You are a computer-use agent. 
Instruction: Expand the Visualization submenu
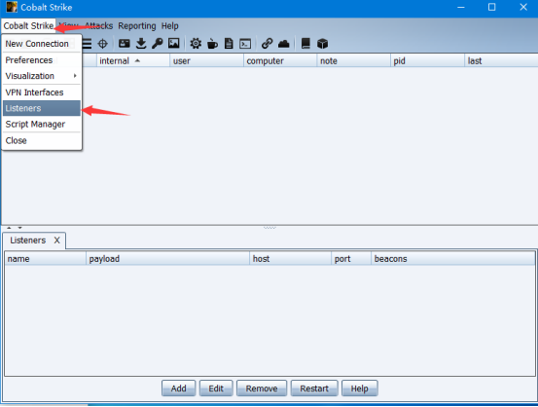coord(42,76)
